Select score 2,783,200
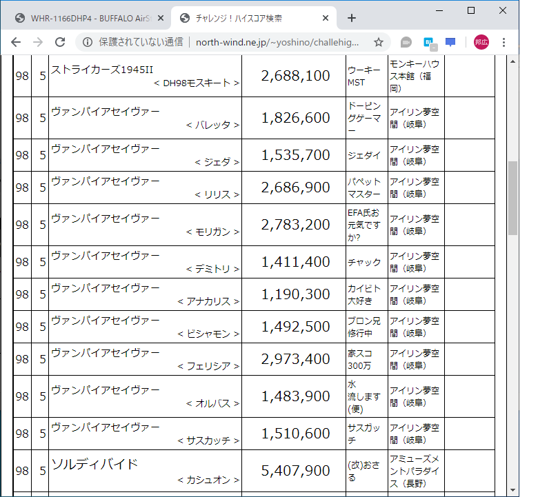Image resolution: width=538 pixels, height=497 pixels. (x=295, y=225)
